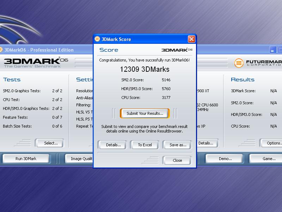
Task: Click the 3DMark Score dialog title icon
Action: pos(97,39)
